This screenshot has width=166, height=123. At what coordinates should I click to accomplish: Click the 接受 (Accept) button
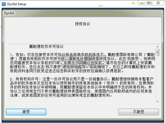(x=26, y=112)
